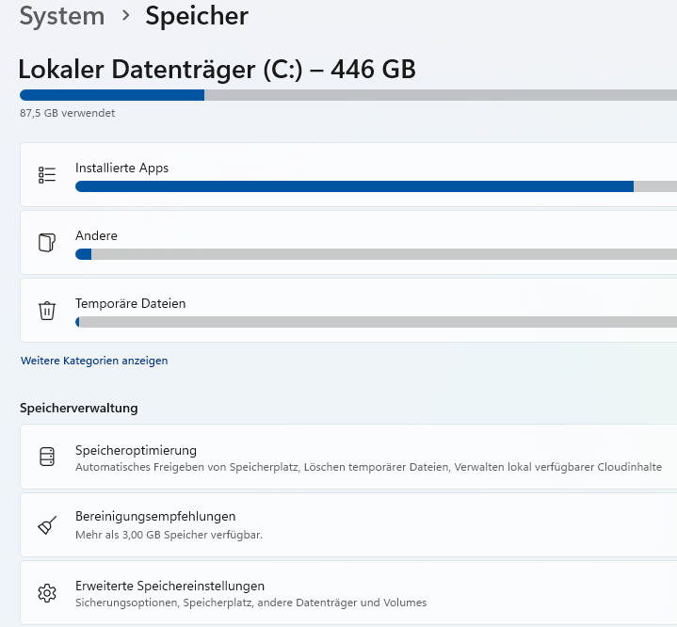The width and height of the screenshot is (677, 627).
Task: Click the Erweiterte Speichereinstellungen gear icon
Action: pyautogui.click(x=47, y=593)
